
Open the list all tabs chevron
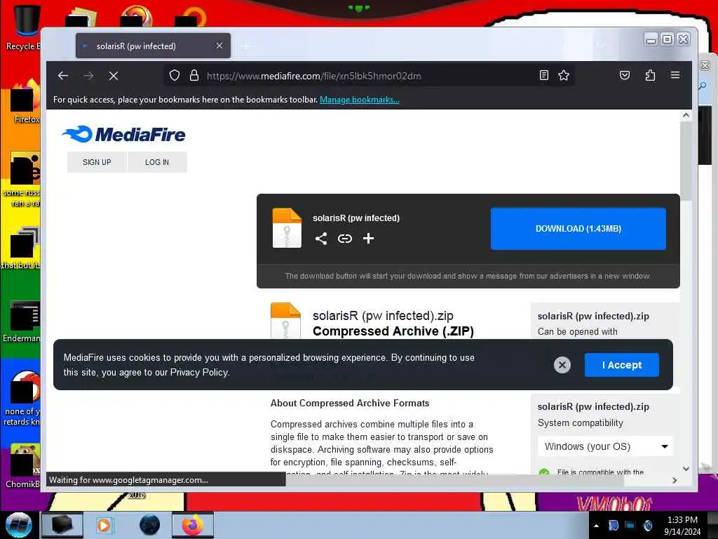click(x=601, y=46)
